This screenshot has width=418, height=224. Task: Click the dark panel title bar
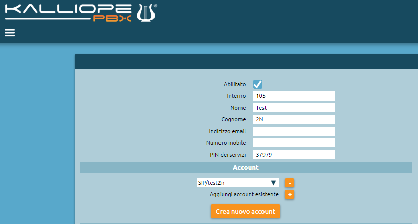pos(246,62)
